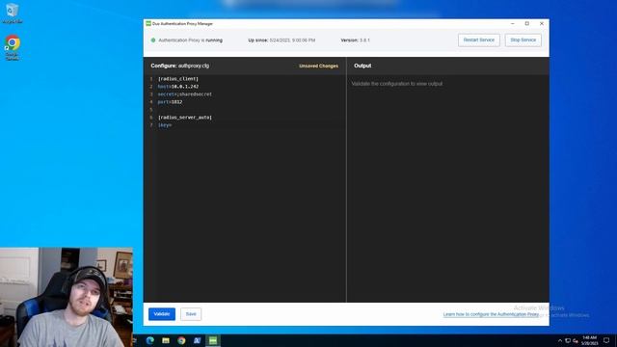Click the Save button
617x347 pixels.
[x=191, y=314]
